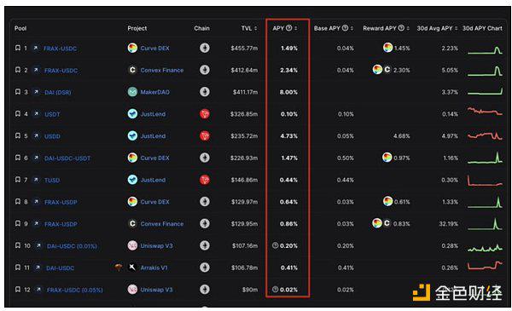Image resolution: width=512 pixels, height=311 pixels.
Task: Click the Chain column header
Action: click(201, 28)
